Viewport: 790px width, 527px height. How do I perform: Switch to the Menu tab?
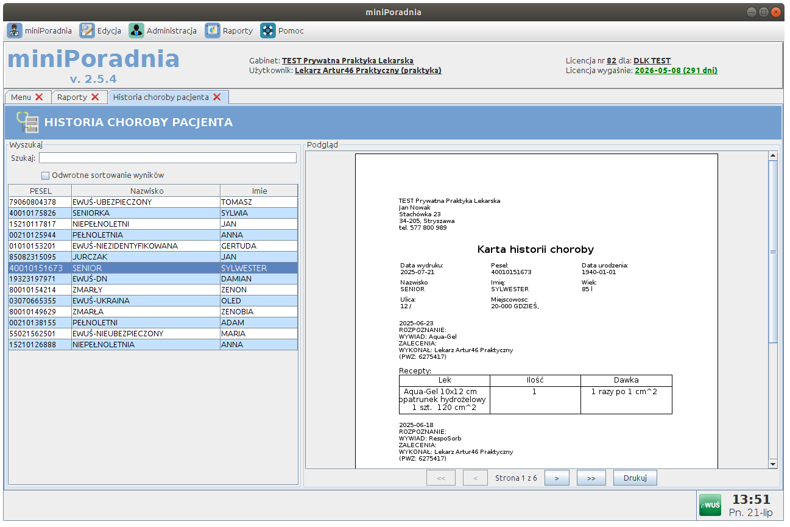21,97
